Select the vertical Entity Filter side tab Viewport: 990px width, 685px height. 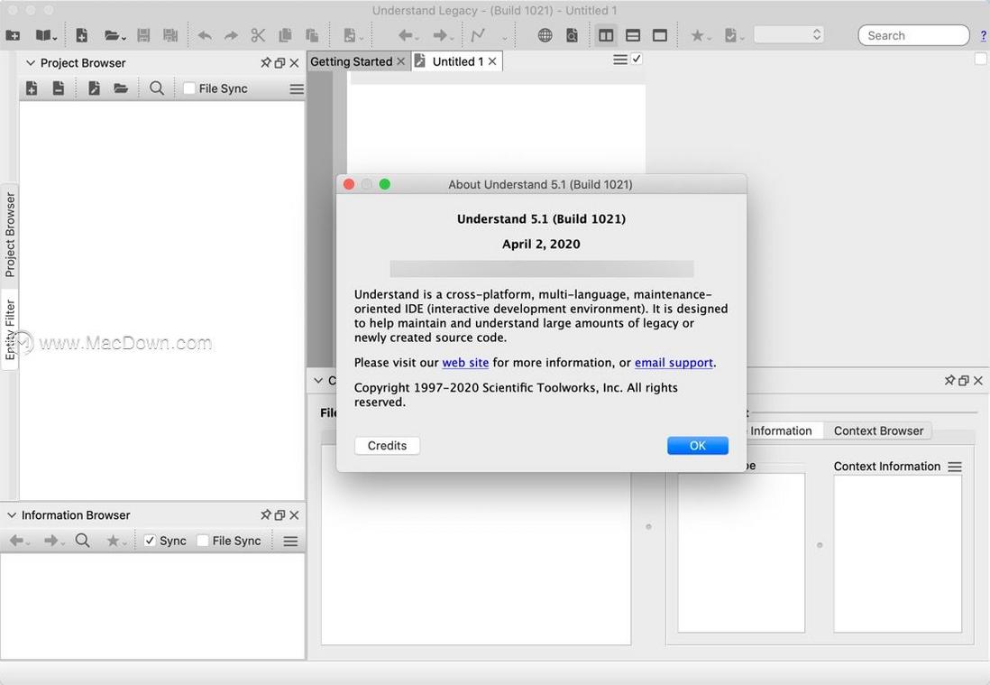coord(10,328)
